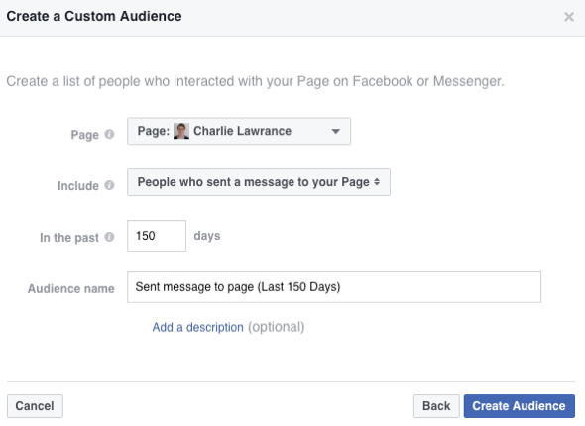The width and height of the screenshot is (585, 426).
Task: Click Charlie Lawrance profile thumbnail in page selector
Action: click(x=181, y=131)
